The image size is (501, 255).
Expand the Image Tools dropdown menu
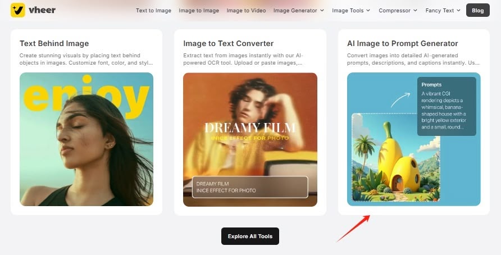point(351,11)
